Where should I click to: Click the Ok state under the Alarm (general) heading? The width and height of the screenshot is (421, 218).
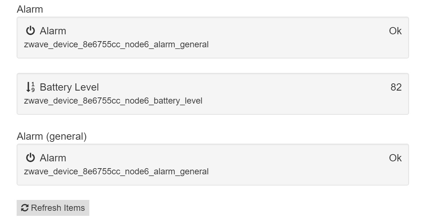click(395, 158)
